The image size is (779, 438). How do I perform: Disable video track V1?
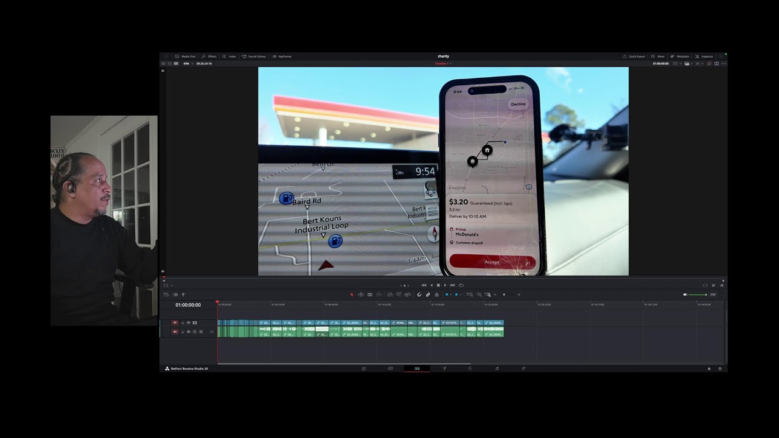195,323
